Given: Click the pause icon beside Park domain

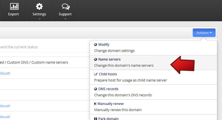Looking at the screenshot, I should click(95, 119).
